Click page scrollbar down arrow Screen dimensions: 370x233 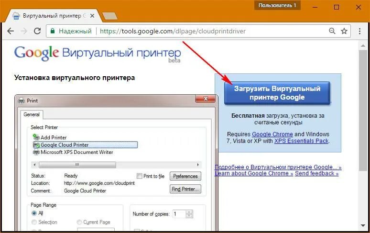point(363,226)
